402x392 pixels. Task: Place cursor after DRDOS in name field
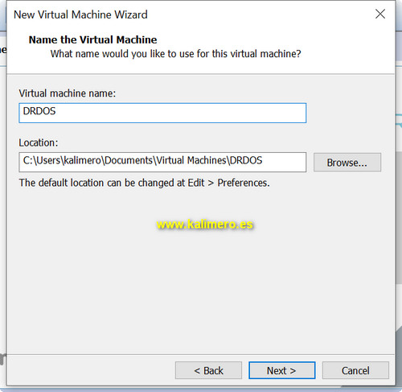pos(56,111)
